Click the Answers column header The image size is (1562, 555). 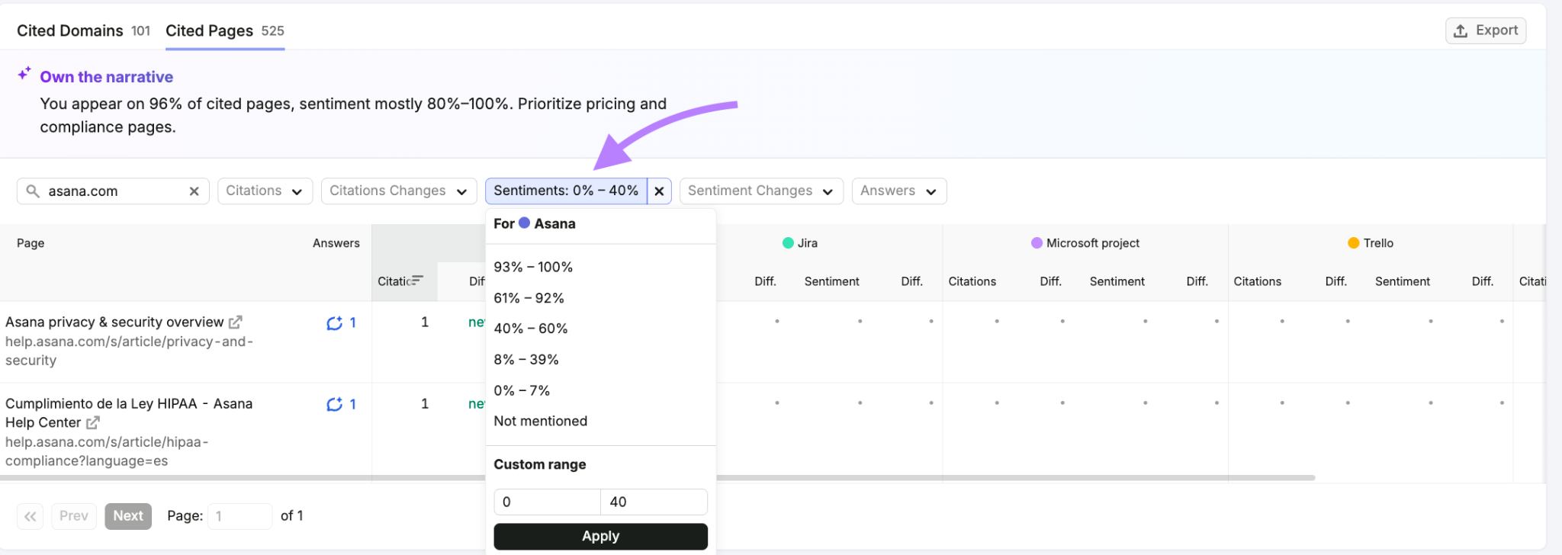(x=336, y=243)
